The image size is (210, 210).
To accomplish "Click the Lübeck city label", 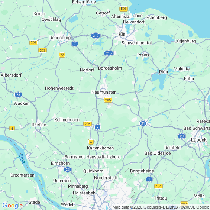I will [x=199, y=140].
